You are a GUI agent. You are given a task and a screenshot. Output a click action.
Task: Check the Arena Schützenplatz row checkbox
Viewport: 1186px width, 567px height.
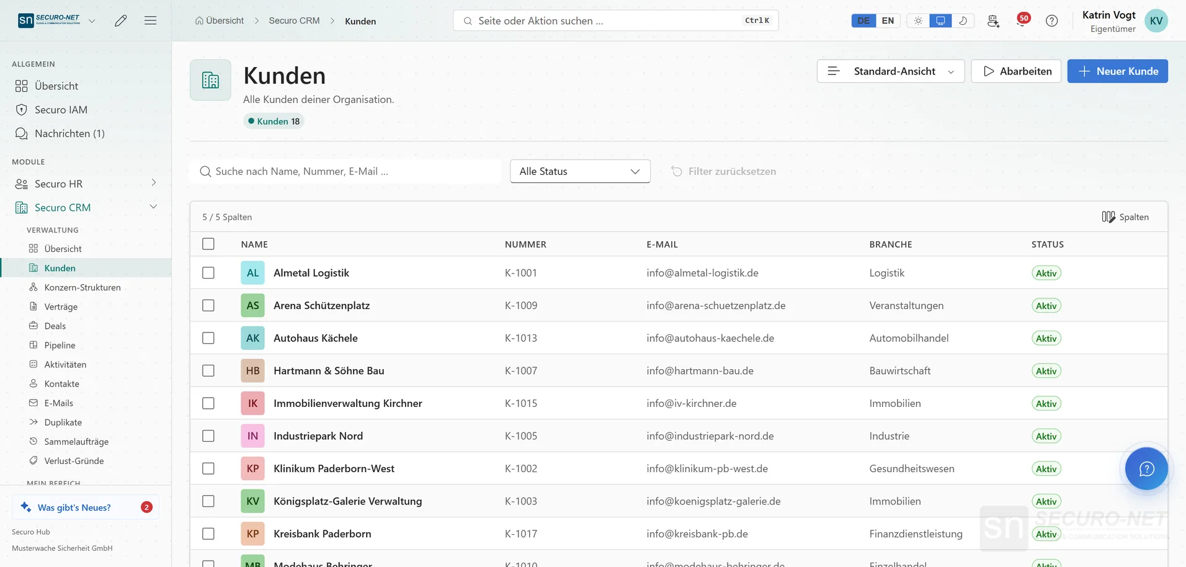(208, 305)
